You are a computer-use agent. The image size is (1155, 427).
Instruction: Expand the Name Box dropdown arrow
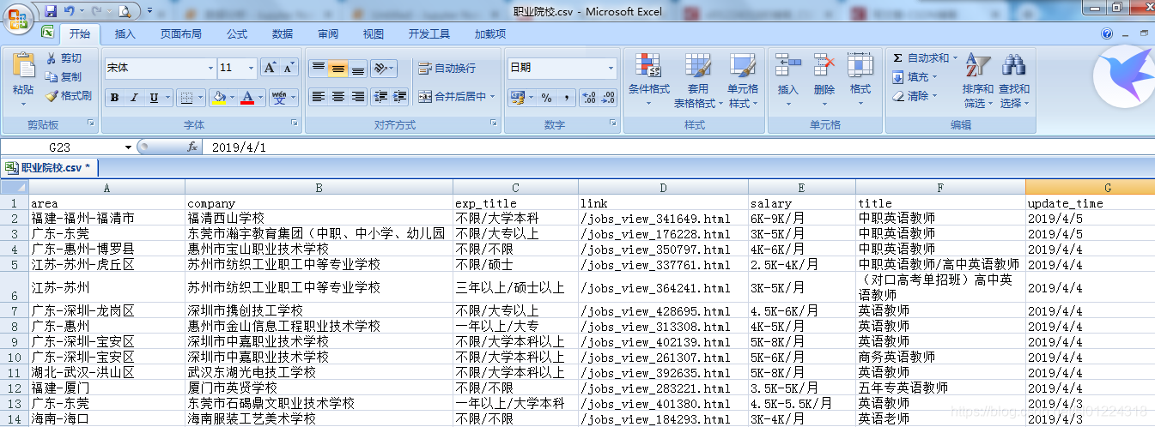coord(128,147)
